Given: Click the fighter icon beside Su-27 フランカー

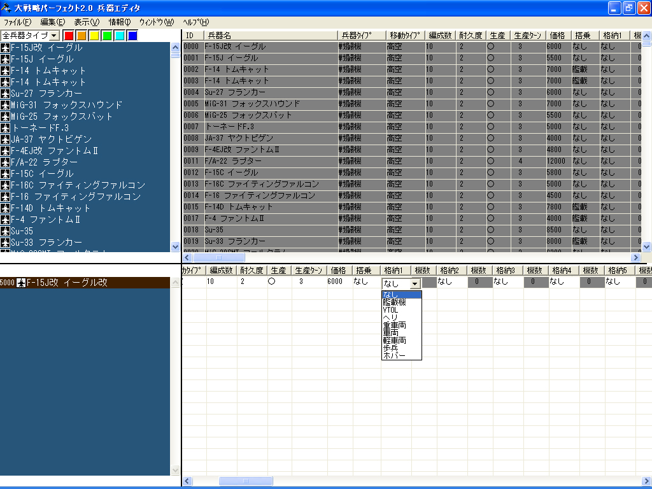Looking at the screenshot, I should 6,94.
